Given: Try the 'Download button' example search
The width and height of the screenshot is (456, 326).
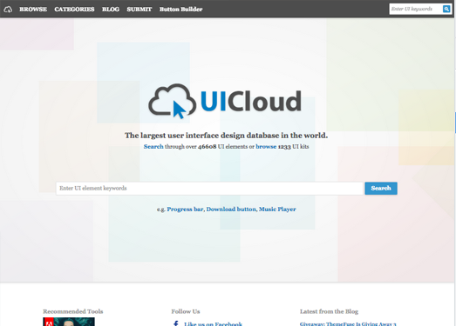Looking at the screenshot, I should (231, 210).
